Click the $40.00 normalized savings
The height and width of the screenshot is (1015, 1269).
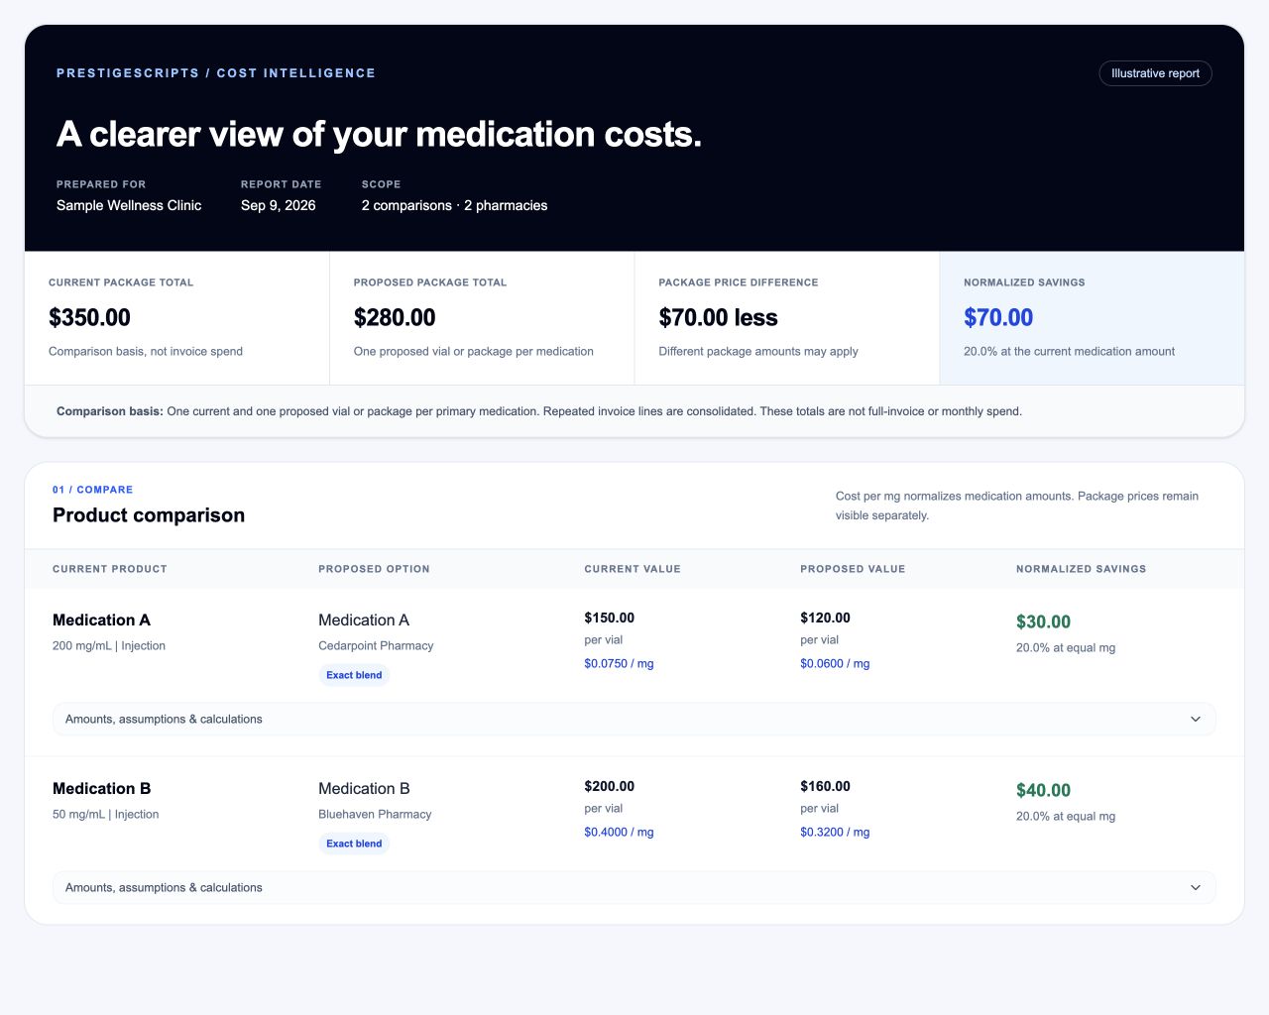pyautogui.click(x=1043, y=790)
